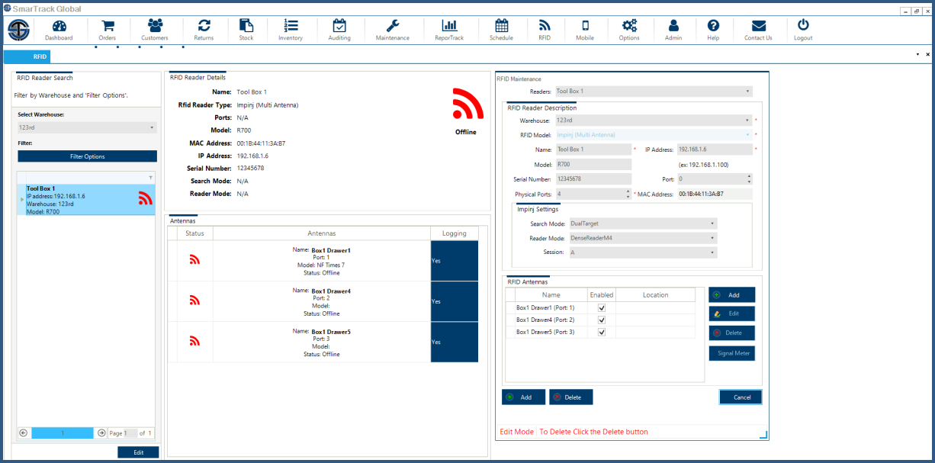This screenshot has width=935, height=463.
Task: Close the RFID tab with the X
Action: click(x=927, y=55)
